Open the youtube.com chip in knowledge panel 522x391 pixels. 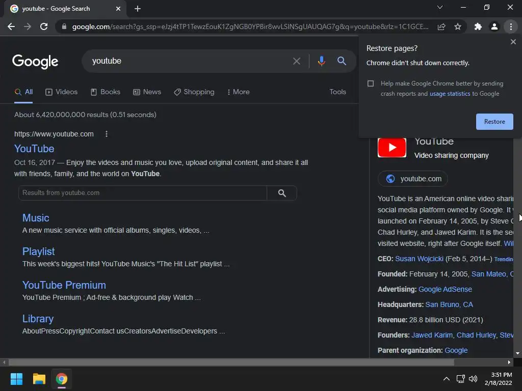(413, 179)
